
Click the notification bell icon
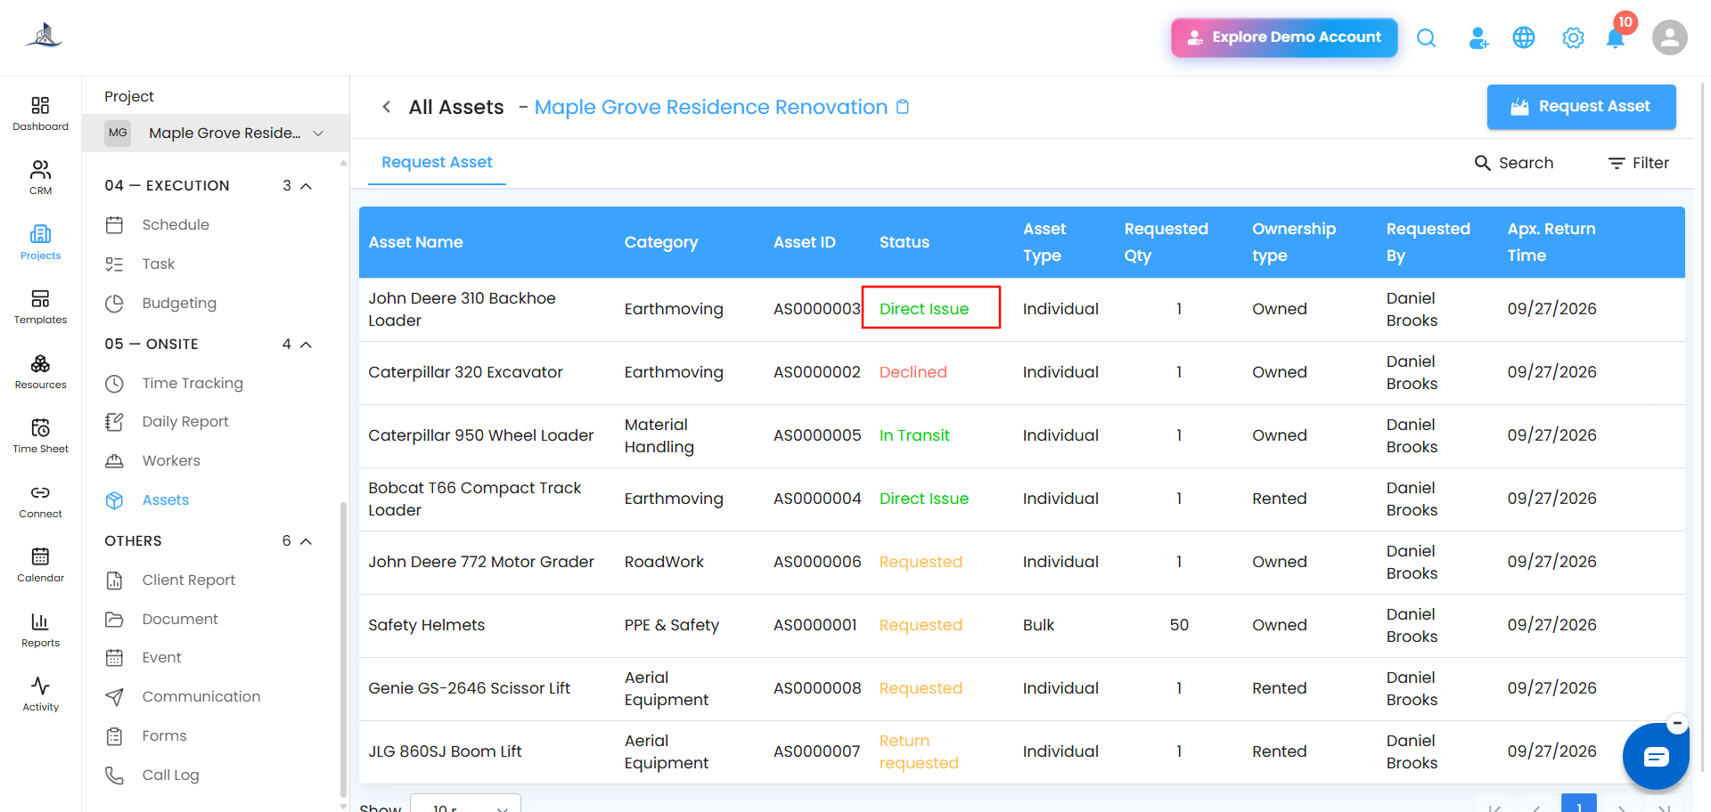click(1615, 38)
